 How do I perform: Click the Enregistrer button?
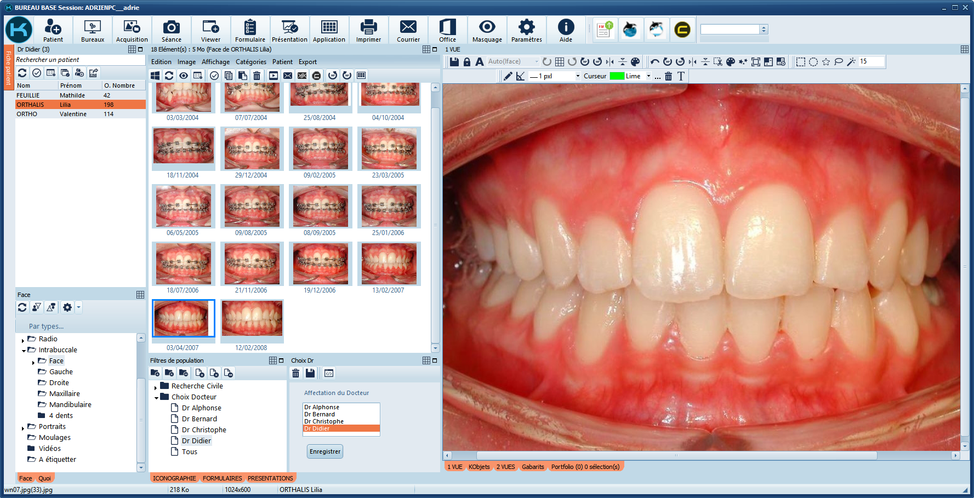(x=325, y=451)
